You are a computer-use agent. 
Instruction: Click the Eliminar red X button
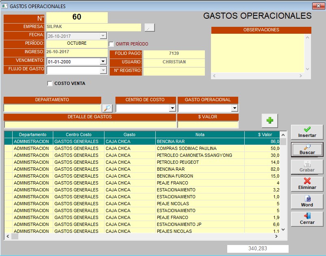(x=307, y=184)
